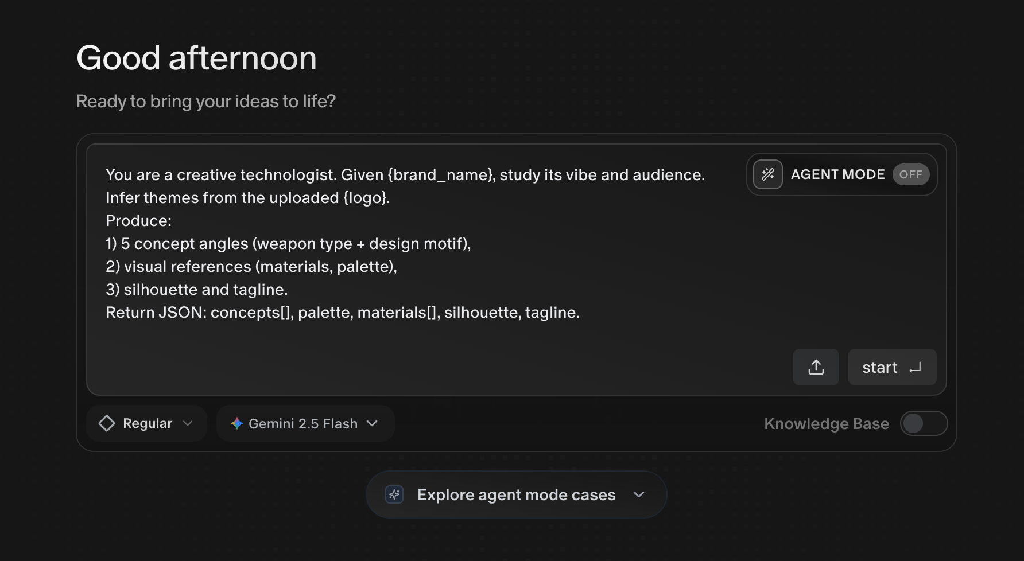
Task: Enable the Knowledge Base toggle
Action: (x=923, y=423)
